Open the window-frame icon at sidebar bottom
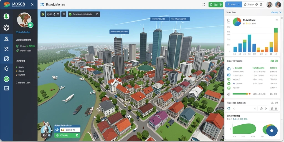This screenshot has width=284, height=142. 6,88
